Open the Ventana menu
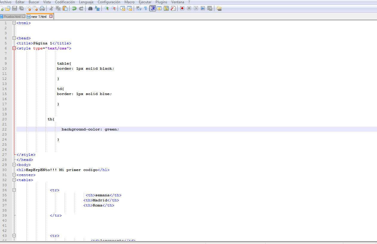This screenshot has height=244, width=377. (178, 2)
